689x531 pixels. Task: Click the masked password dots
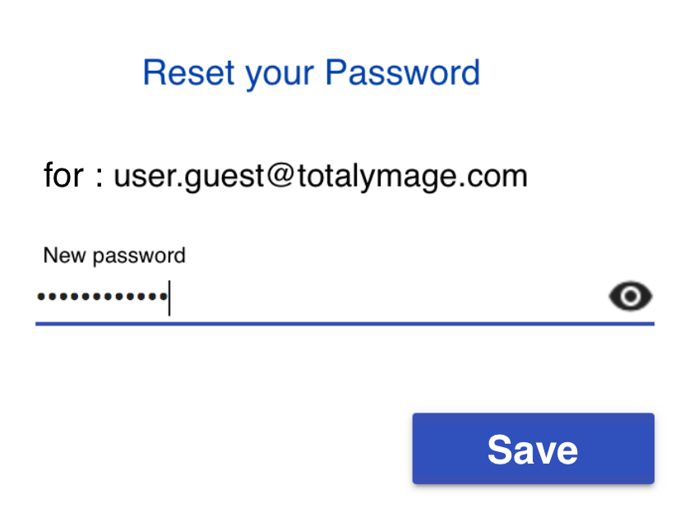coord(103,297)
